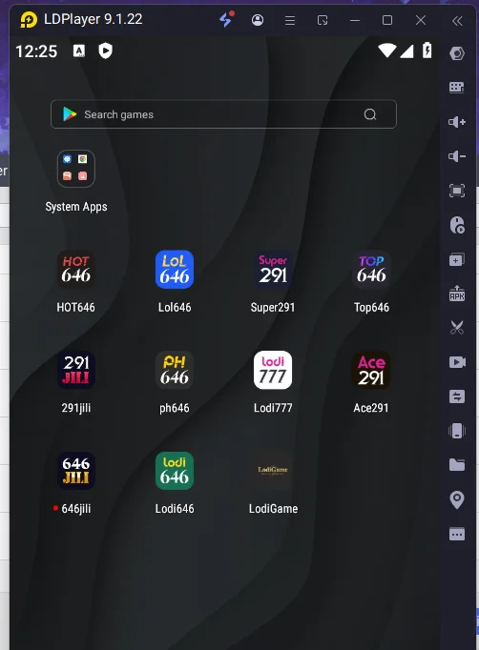Open the multi-instance manager
Image resolution: width=479 pixels, height=650 pixels.
457,259
